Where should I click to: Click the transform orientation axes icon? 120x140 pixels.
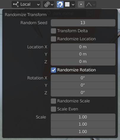pyautogui.click(x=16, y=4)
